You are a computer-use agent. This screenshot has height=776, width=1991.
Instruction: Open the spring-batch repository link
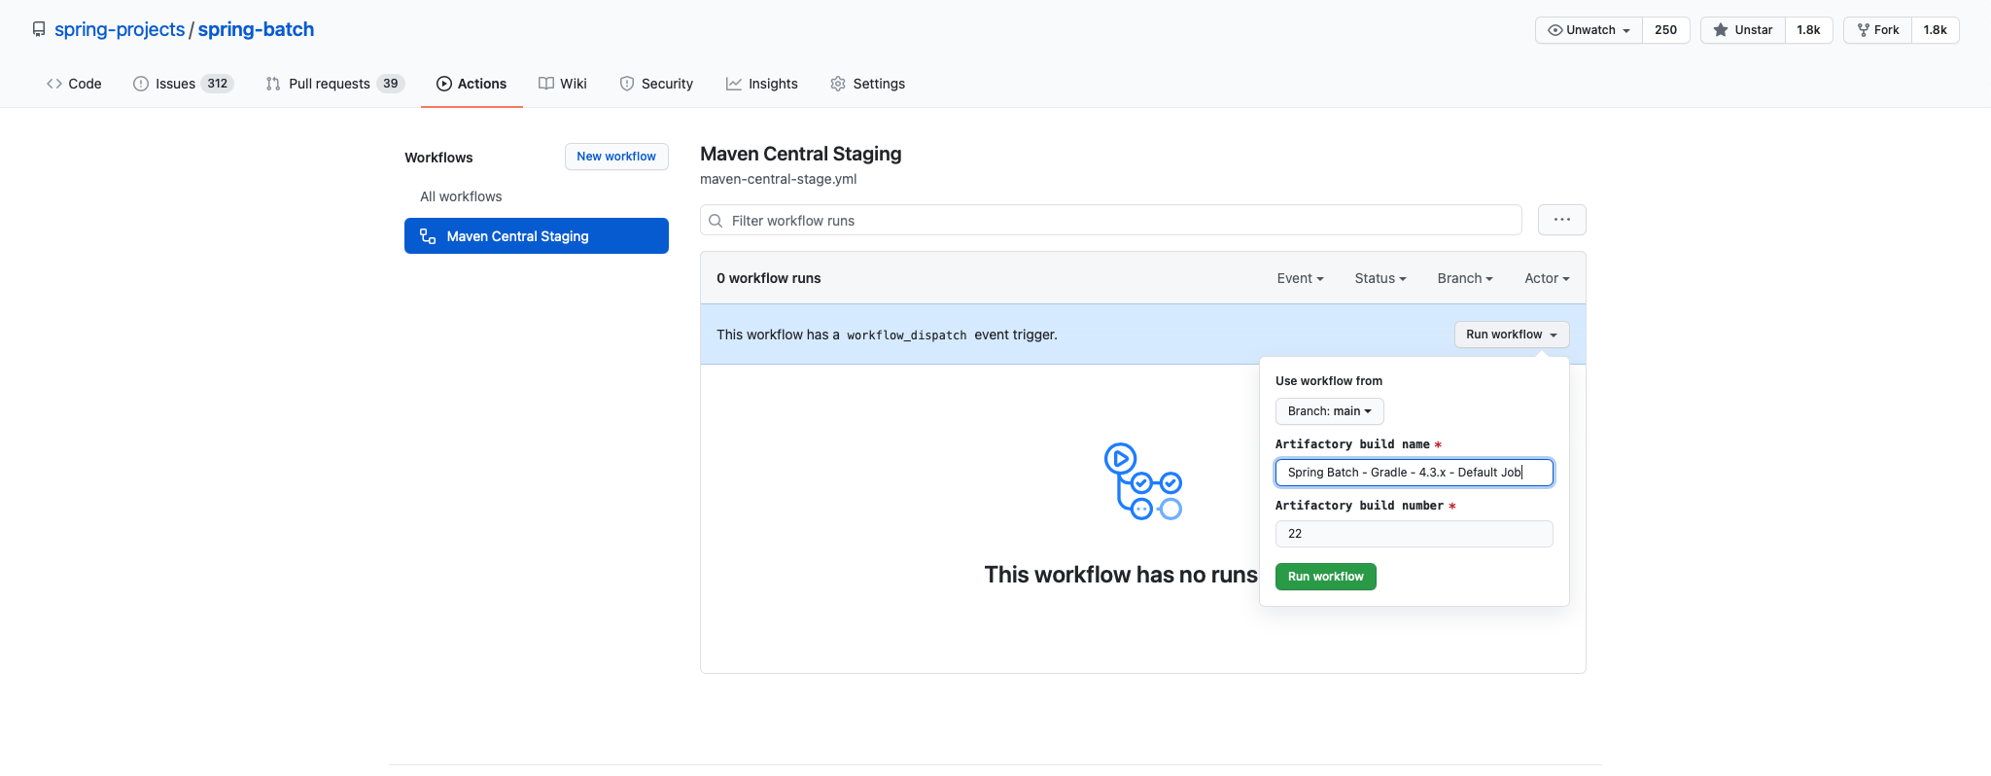pyautogui.click(x=256, y=29)
